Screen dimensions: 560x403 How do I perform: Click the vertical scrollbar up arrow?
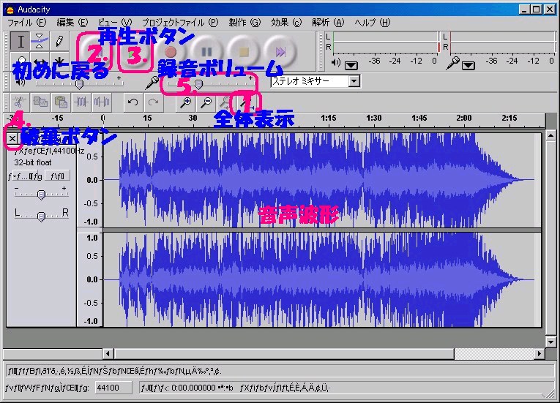(550, 135)
